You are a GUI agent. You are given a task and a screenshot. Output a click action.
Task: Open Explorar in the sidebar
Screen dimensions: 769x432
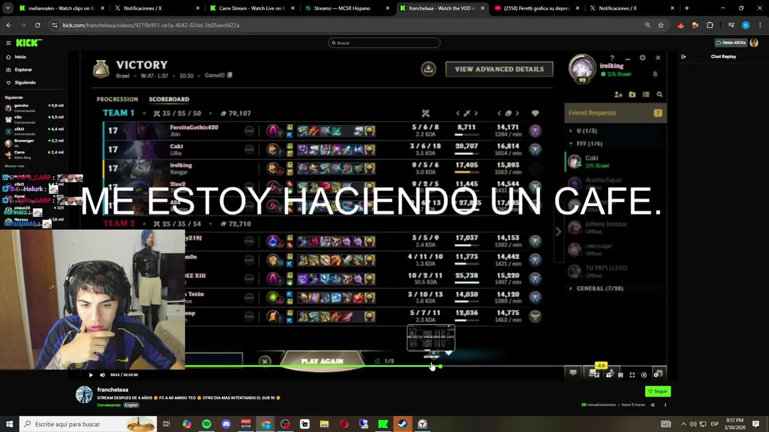[x=23, y=70]
